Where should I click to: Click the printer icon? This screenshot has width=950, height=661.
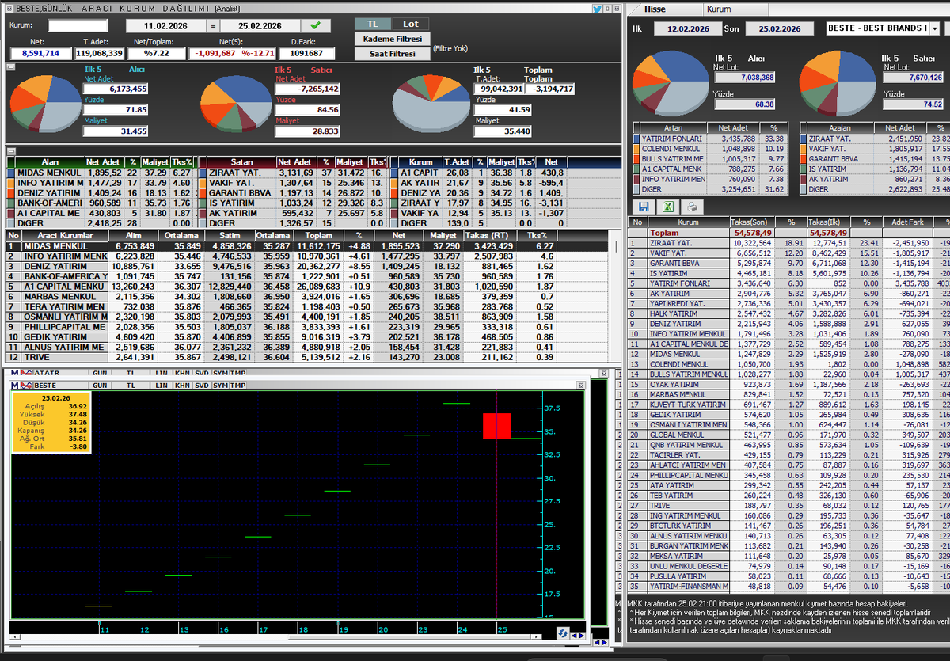coord(693,206)
